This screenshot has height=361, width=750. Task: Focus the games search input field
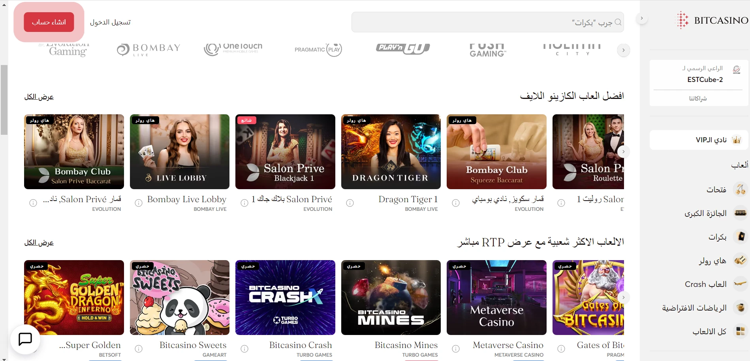click(x=488, y=22)
